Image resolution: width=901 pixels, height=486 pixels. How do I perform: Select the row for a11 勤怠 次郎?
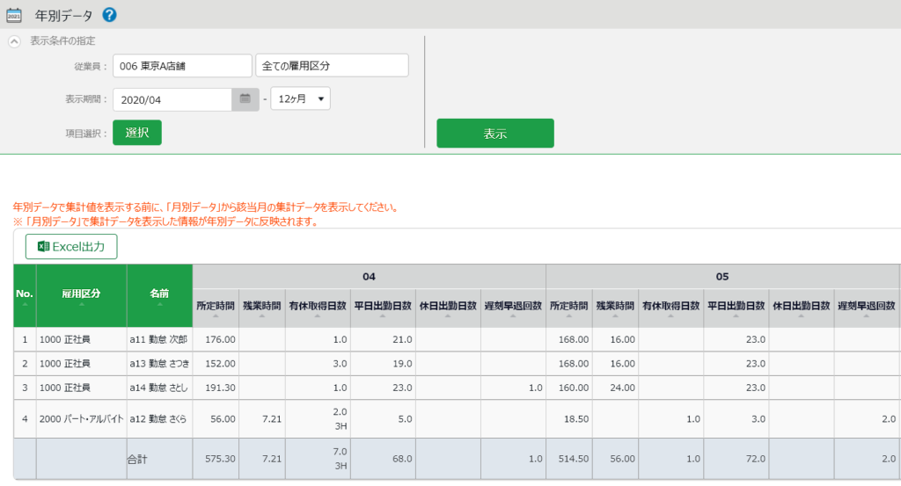point(159,338)
